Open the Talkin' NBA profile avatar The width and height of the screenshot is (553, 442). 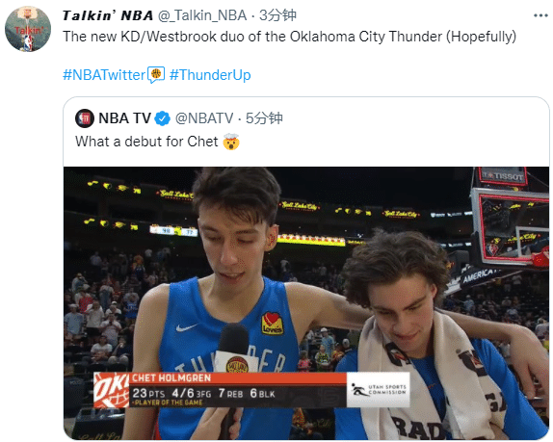(28, 29)
